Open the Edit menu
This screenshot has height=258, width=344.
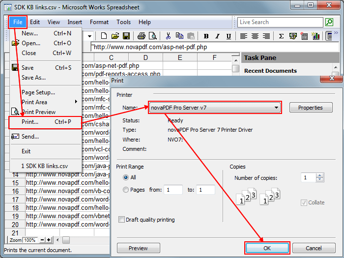tap(35, 22)
